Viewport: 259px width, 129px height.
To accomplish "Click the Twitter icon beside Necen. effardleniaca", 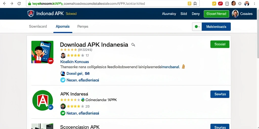I will tap(63, 80).
